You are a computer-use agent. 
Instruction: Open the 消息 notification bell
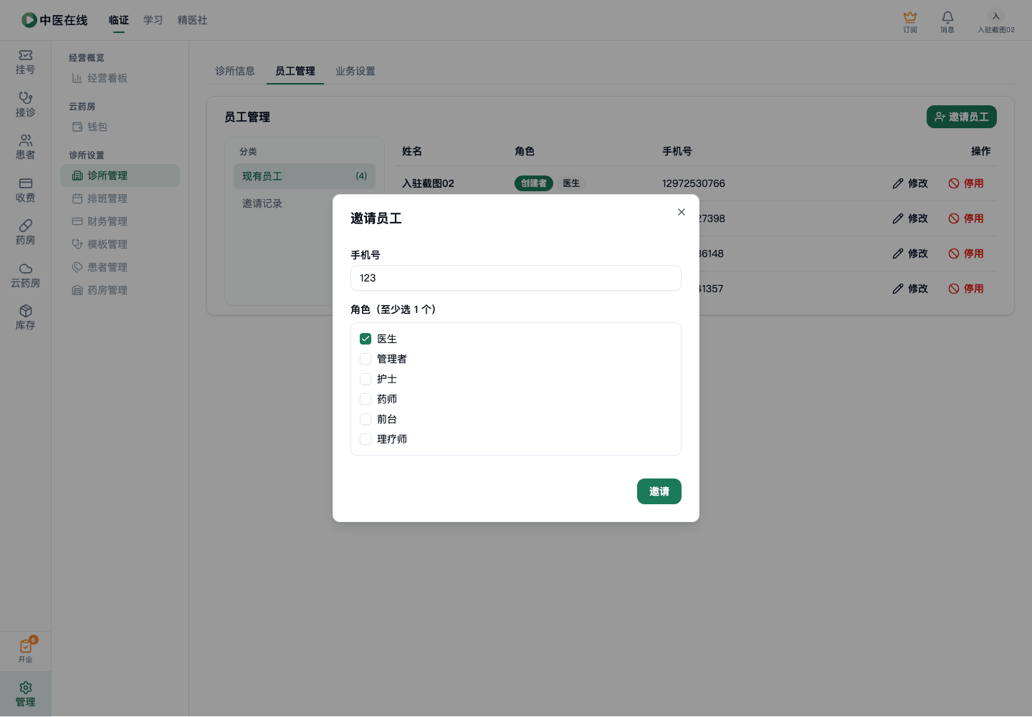(x=947, y=21)
